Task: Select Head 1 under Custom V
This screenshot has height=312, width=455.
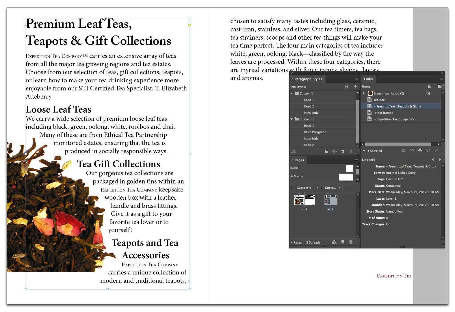Action: (x=323, y=100)
